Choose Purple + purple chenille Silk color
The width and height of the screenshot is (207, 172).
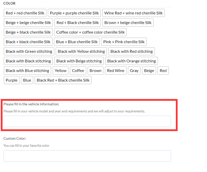point(74,13)
